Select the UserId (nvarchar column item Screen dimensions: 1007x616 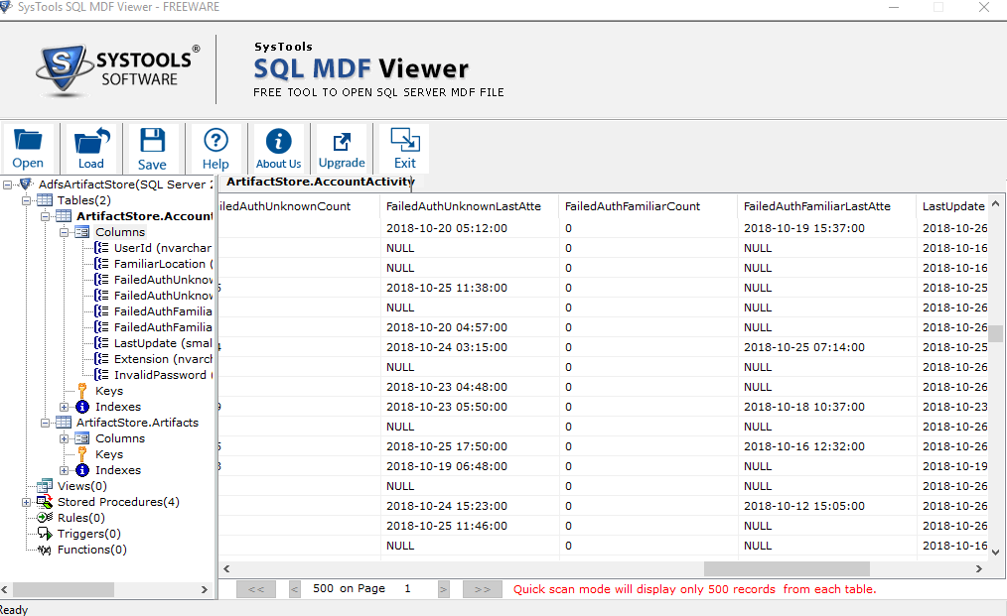[163, 248]
